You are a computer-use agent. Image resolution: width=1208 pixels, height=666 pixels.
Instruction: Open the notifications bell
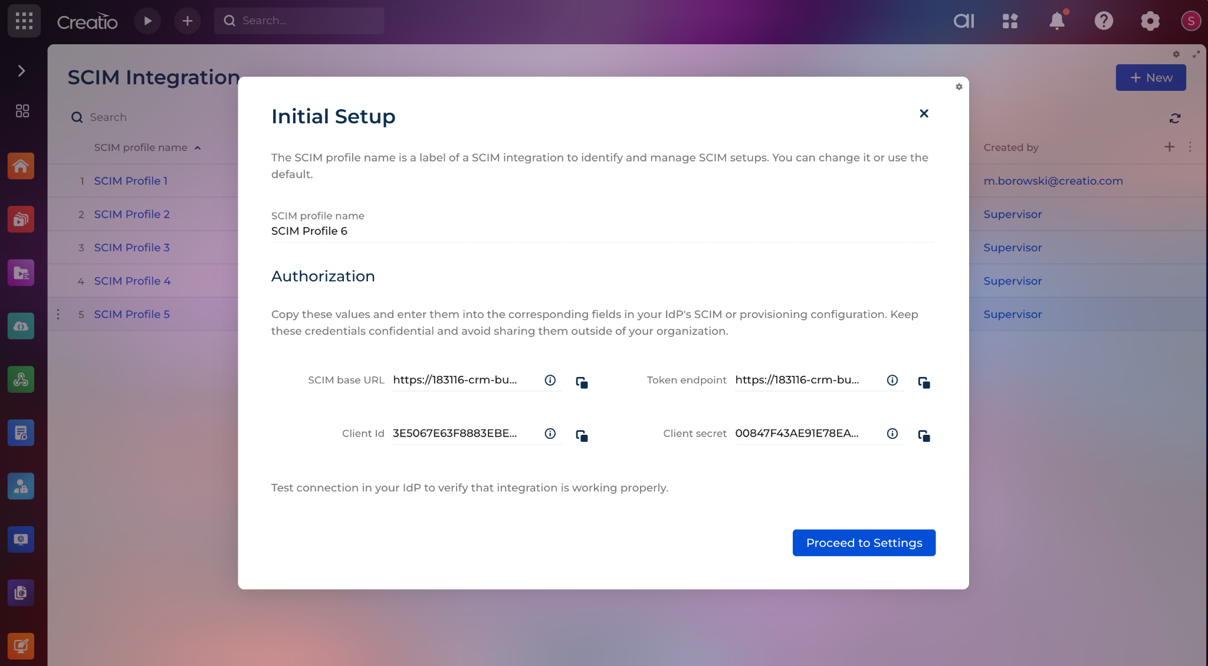point(1056,21)
